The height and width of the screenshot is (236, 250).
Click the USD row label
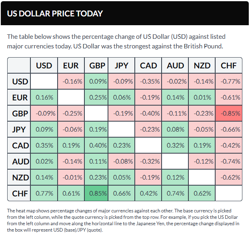click(19, 81)
